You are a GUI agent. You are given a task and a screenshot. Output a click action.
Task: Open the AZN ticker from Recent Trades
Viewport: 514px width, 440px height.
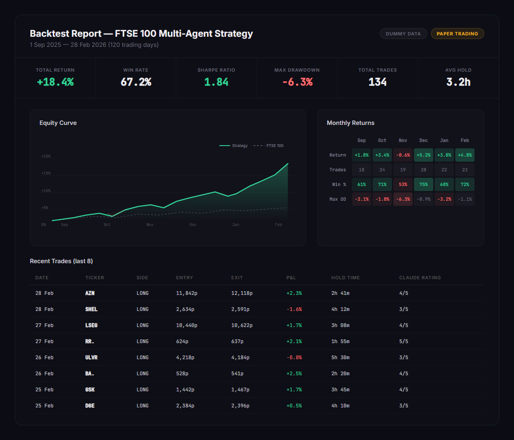tap(89, 293)
